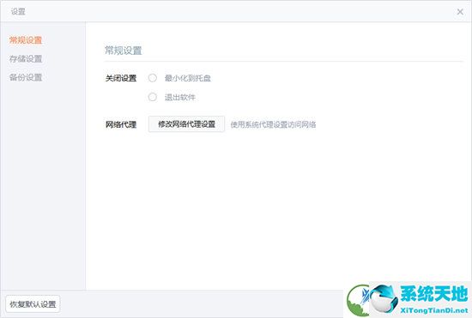Select the 最小化到托盘 radio option
The width and height of the screenshot is (472, 318).
pos(153,78)
